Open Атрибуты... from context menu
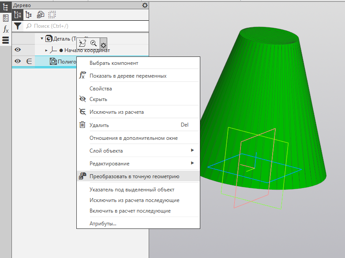The width and height of the screenshot is (345, 258). (138, 224)
